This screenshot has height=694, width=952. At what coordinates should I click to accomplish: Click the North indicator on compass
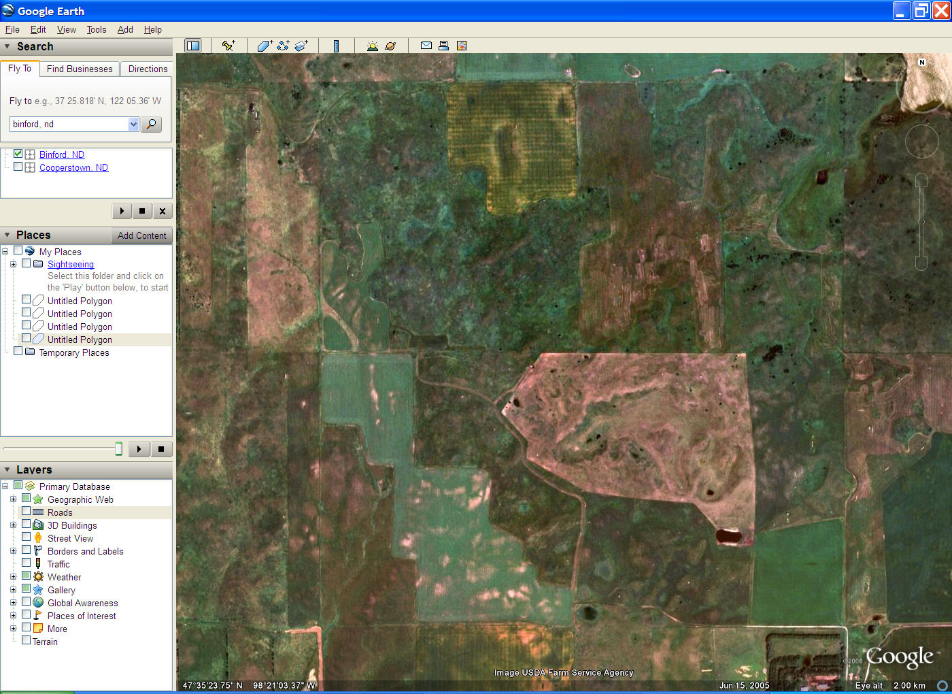click(x=922, y=62)
